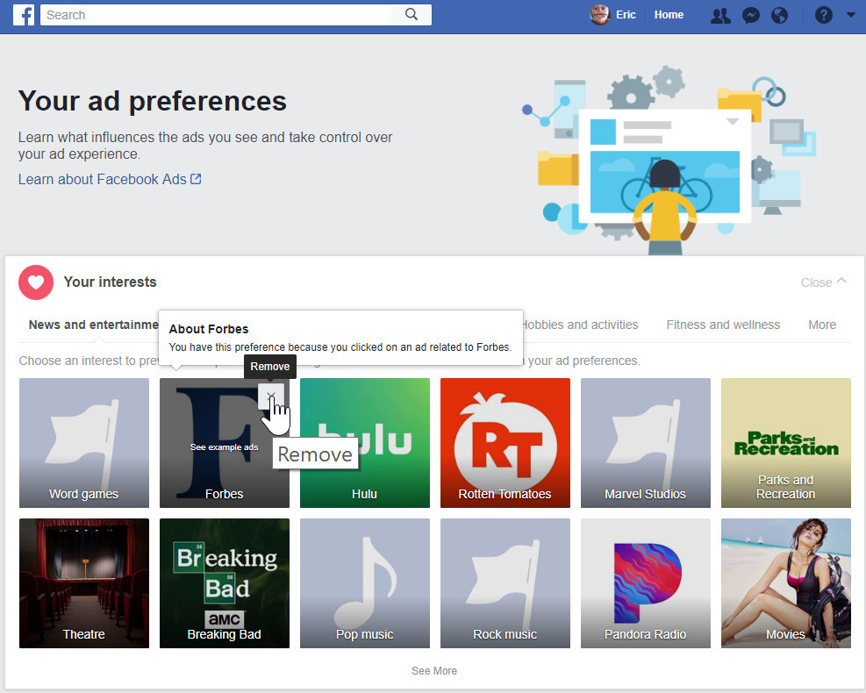Viewport: 866px width, 693px height.
Task: Select the Breaking Bad interest tile
Action: click(224, 583)
